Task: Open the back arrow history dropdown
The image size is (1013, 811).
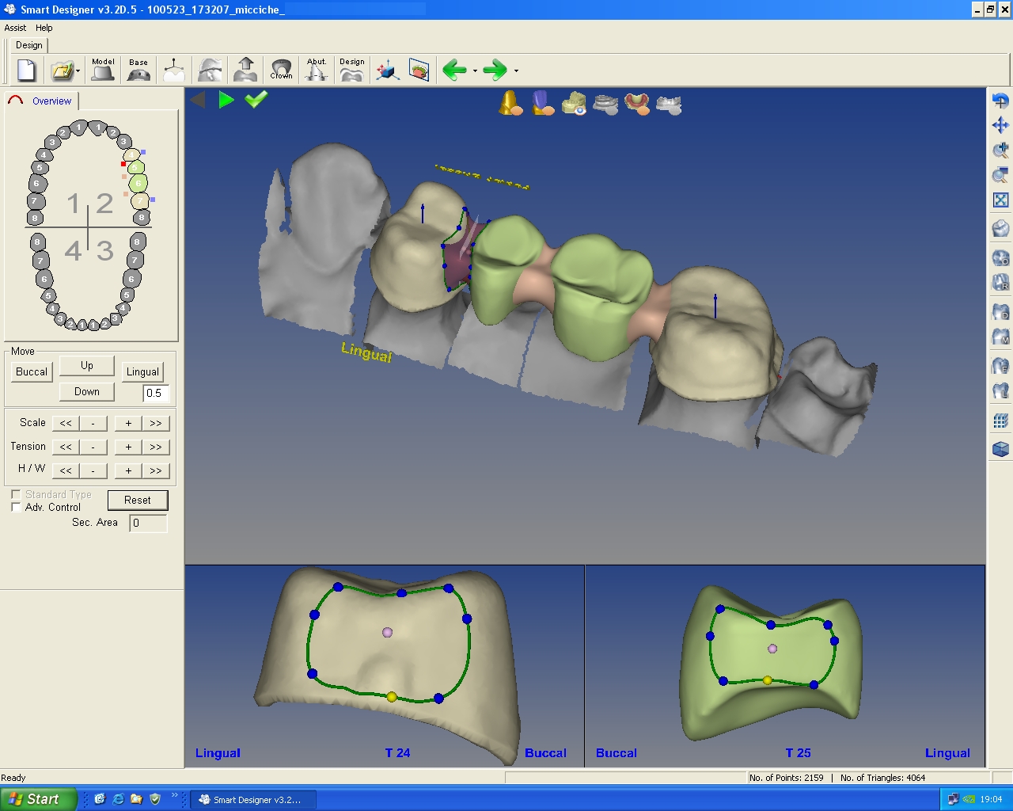Action: (475, 71)
